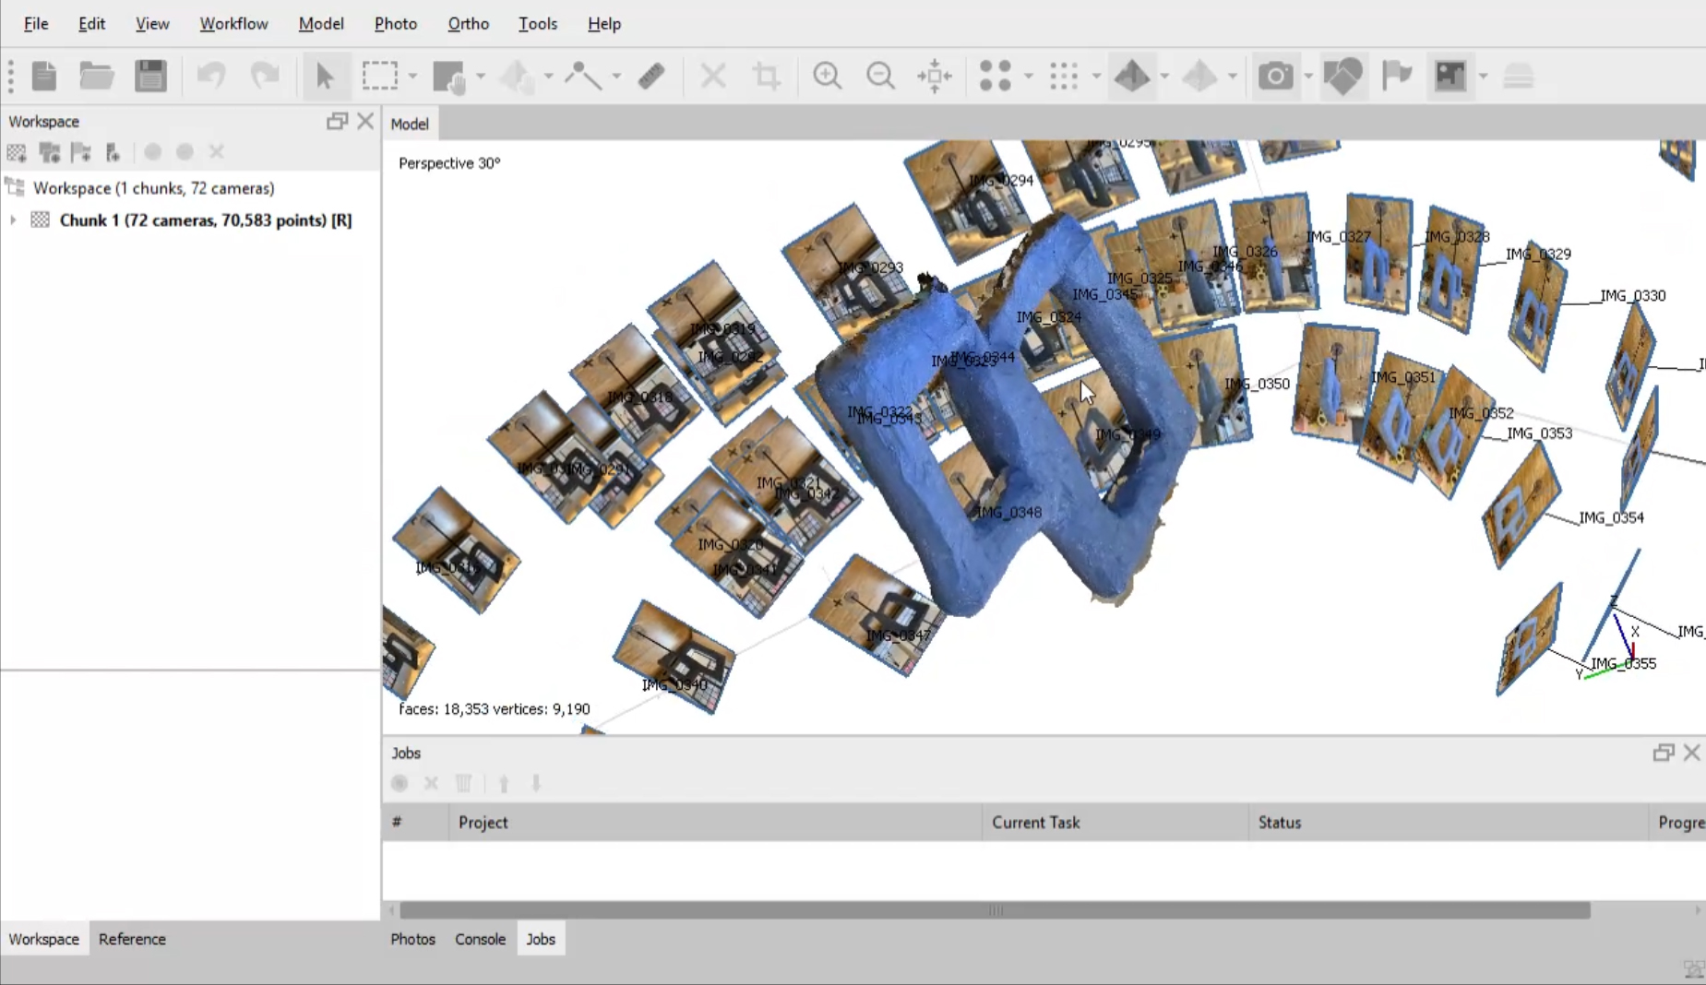Expand the Chunk 1 tree node
This screenshot has width=1706, height=985.
(13, 220)
